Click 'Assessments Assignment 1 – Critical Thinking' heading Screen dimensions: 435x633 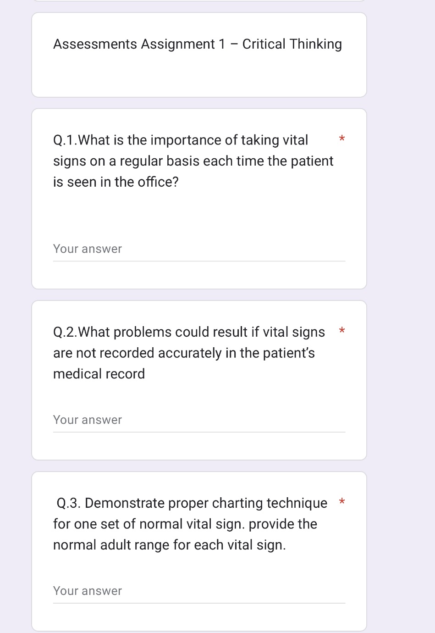(x=198, y=44)
